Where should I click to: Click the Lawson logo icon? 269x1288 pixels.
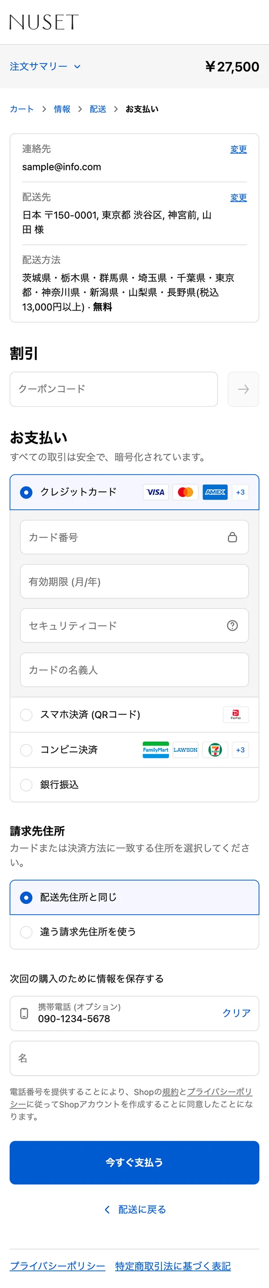(185, 750)
